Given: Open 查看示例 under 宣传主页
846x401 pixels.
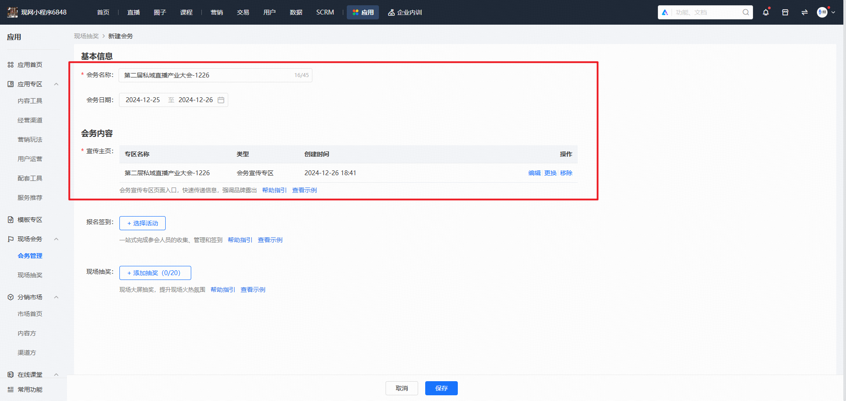Looking at the screenshot, I should (x=304, y=190).
